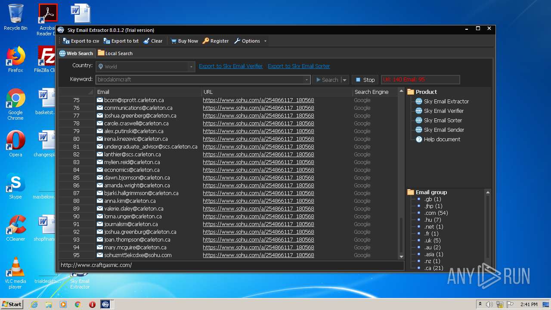Open the Options wrench menu
Image resolution: width=551 pixels, height=310 pixels.
247,41
